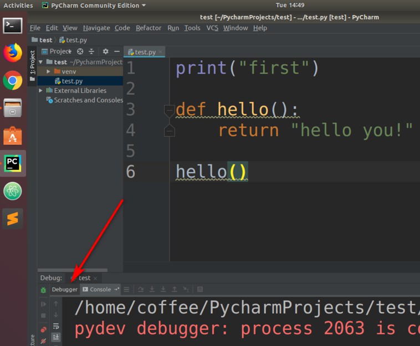This screenshot has width=420, height=346.
Task: Open Tools menu
Action: point(192,28)
